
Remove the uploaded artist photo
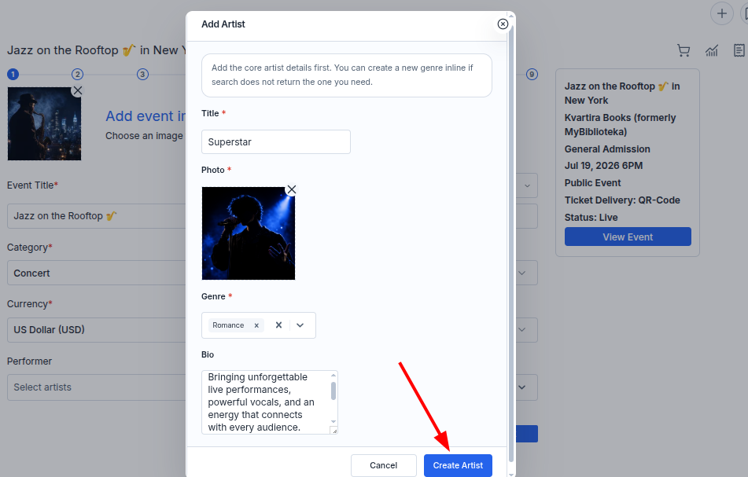coord(292,189)
